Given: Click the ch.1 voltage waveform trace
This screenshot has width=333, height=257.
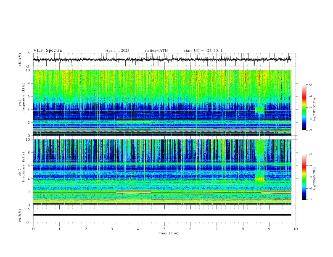Looking at the screenshot, I should click(162, 60).
